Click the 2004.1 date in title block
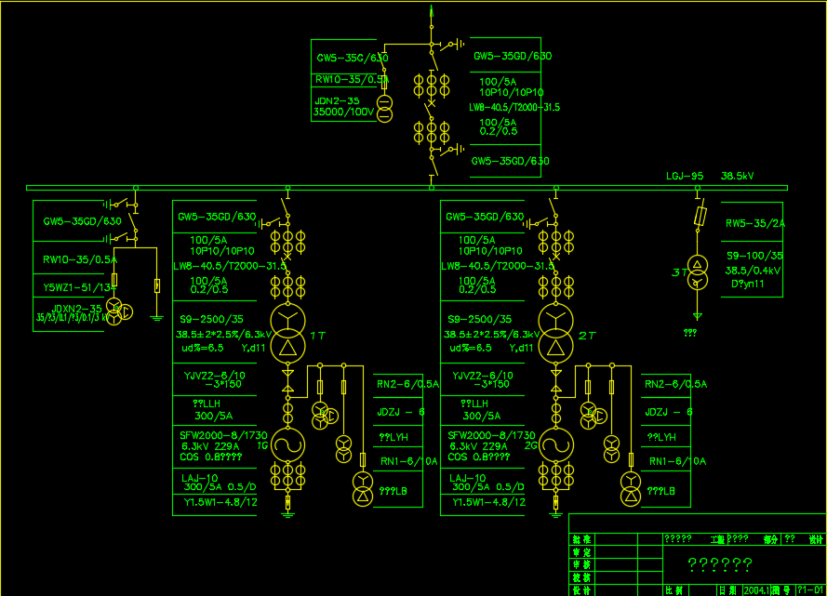 tap(756, 590)
